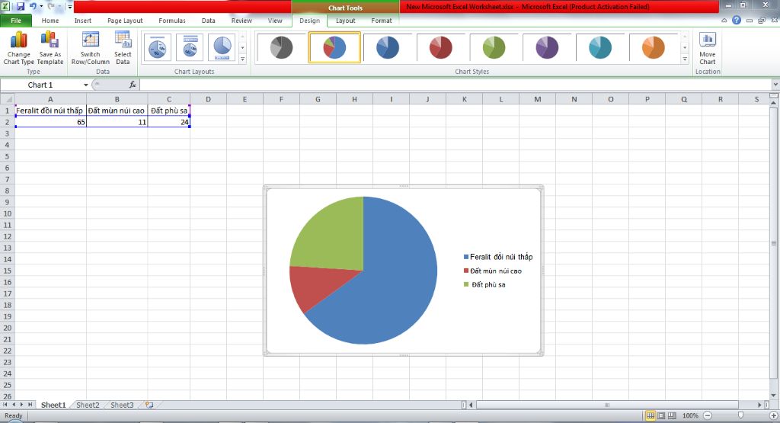Open Customize Quick Access Toolbar dropdown
780x423 pixels.
coord(69,7)
